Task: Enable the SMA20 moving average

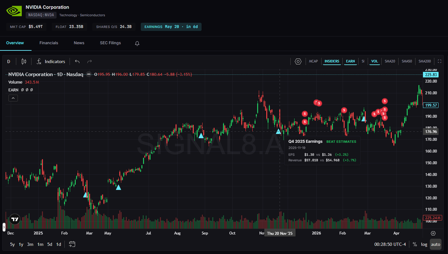Action: pyautogui.click(x=390, y=61)
